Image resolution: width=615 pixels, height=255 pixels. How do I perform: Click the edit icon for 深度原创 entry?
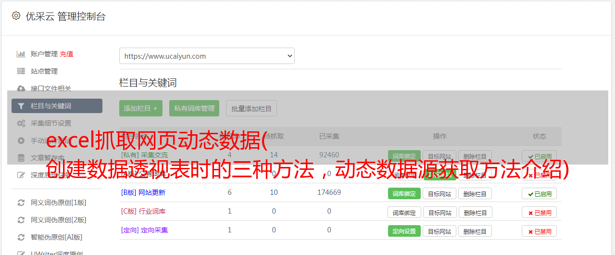click(x=21, y=175)
